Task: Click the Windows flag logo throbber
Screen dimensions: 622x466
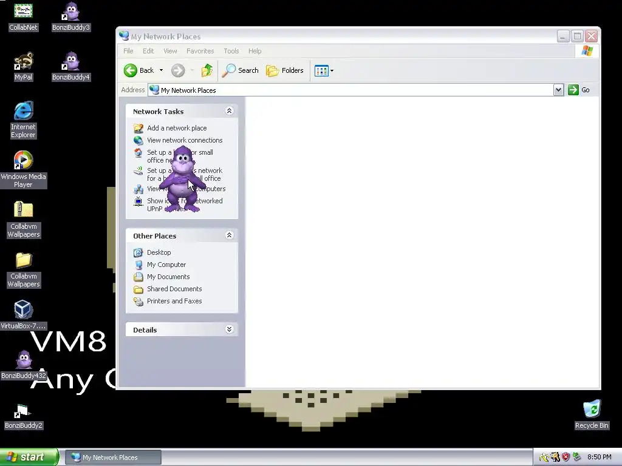Action: click(x=587, y=51)
